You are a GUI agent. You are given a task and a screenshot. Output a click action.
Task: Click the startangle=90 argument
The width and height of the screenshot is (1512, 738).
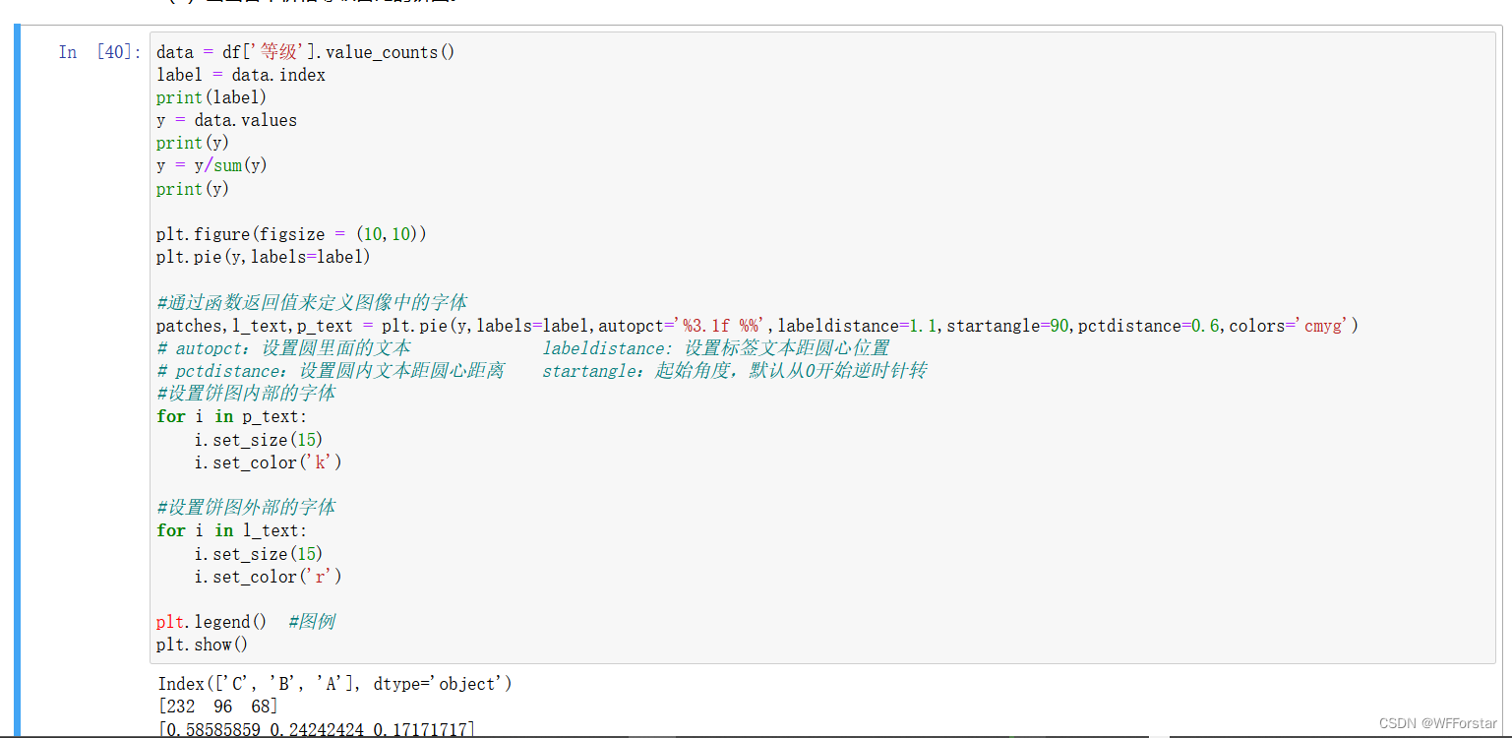(1007, 325)
